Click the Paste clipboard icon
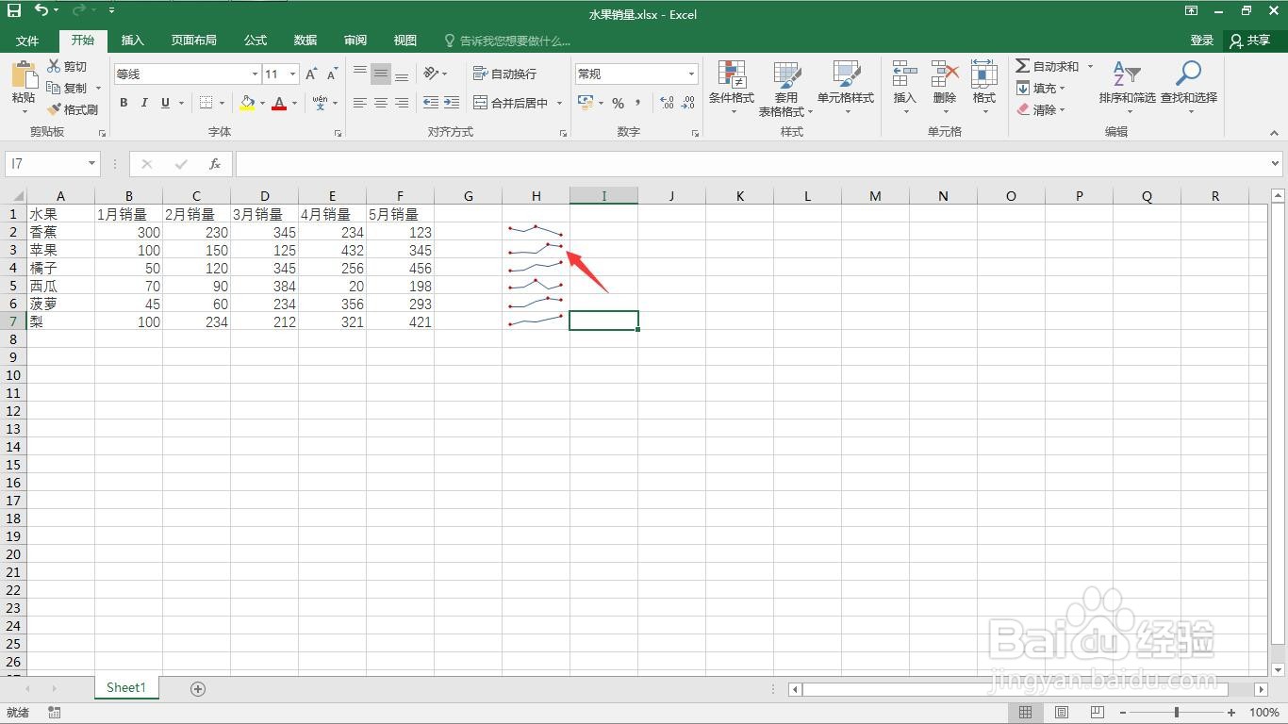The width and height of the screenshot is (1288, 724). 24,76
